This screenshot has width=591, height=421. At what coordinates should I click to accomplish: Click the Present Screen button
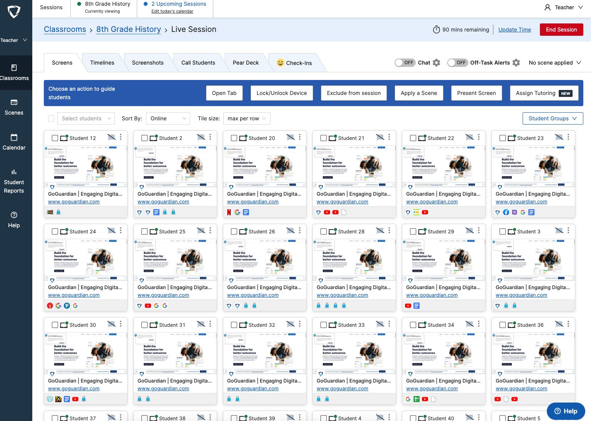(476, 93)
